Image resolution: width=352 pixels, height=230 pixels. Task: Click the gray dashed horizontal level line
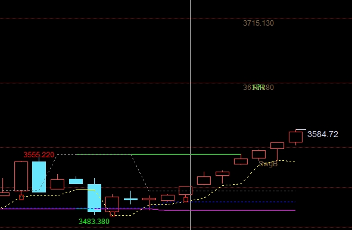(x=222, y=191)
